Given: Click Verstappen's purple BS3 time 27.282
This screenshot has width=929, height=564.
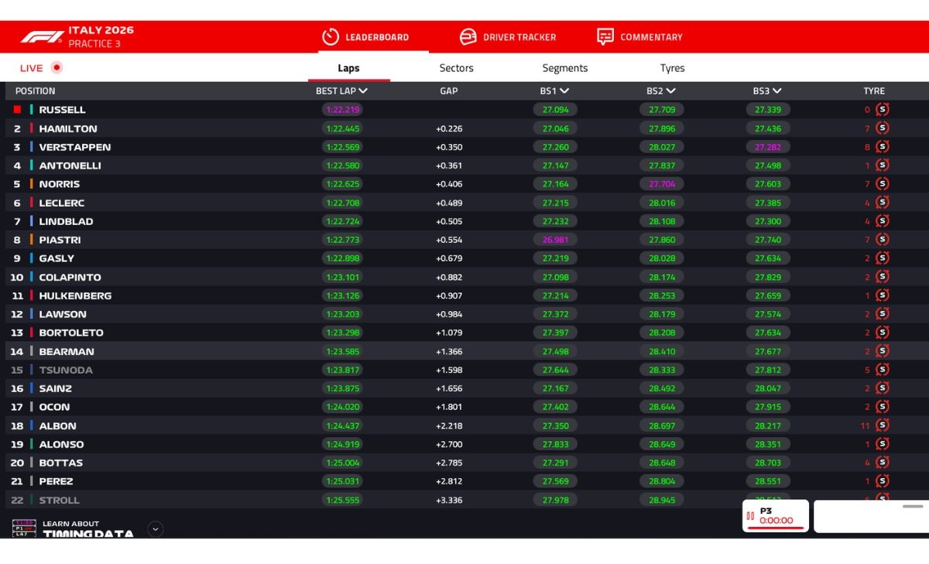Looking at the screenshot, I should (x=768, y=147).
